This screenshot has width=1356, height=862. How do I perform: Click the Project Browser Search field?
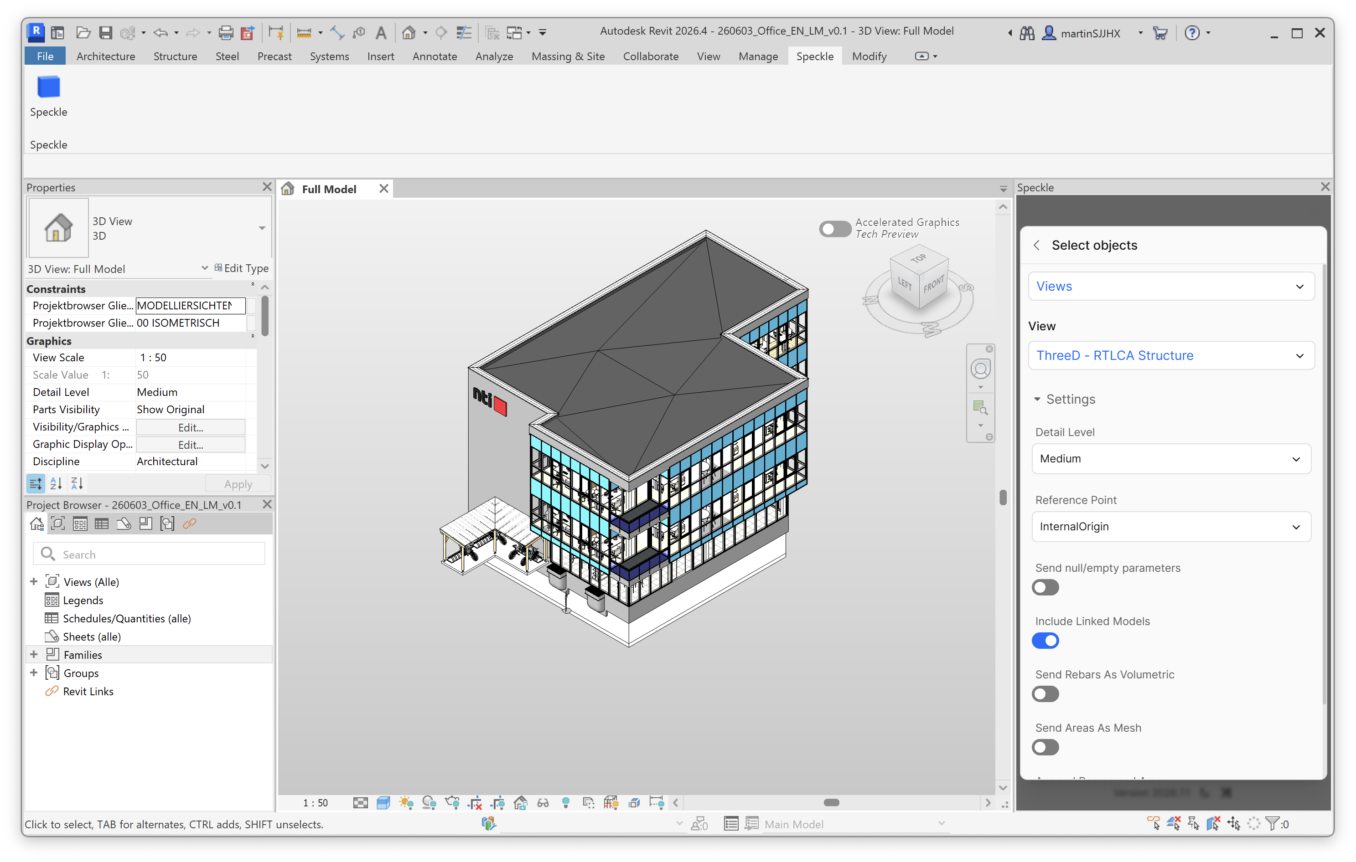149,554
